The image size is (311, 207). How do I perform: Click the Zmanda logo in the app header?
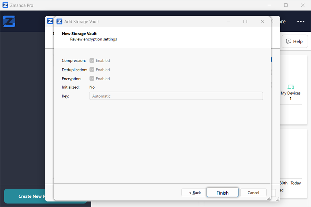click(x=9, y=21)
